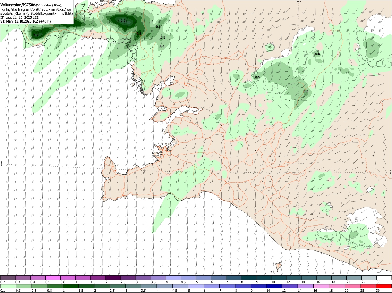The image size is (392, 293).
Task: Select the bright red swatch ending the lower legend
Action: tap(384, 286)
